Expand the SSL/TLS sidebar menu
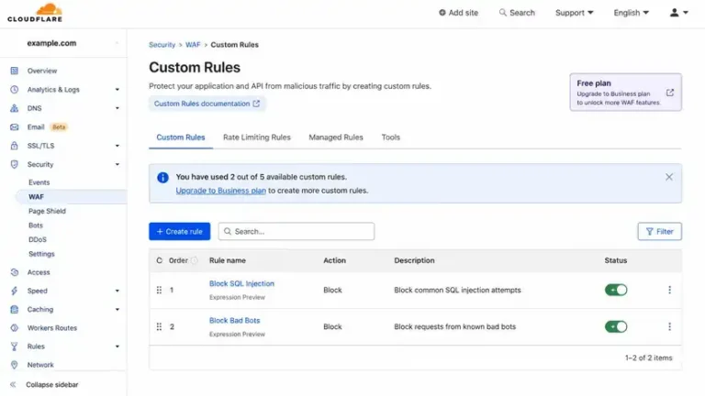Viewport: 705px width, 396px height. [x=117, y=146]
